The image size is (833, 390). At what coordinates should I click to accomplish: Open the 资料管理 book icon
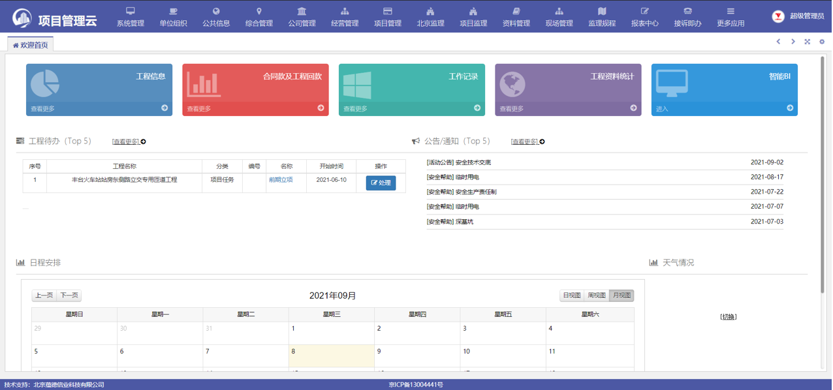516,11
